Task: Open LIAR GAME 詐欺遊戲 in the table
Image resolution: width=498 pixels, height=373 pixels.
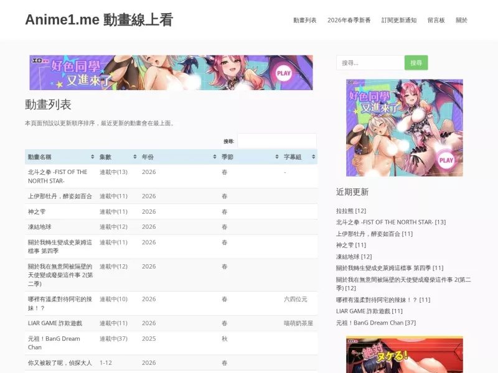Action: pyautogui.click(x=55, y=323)
